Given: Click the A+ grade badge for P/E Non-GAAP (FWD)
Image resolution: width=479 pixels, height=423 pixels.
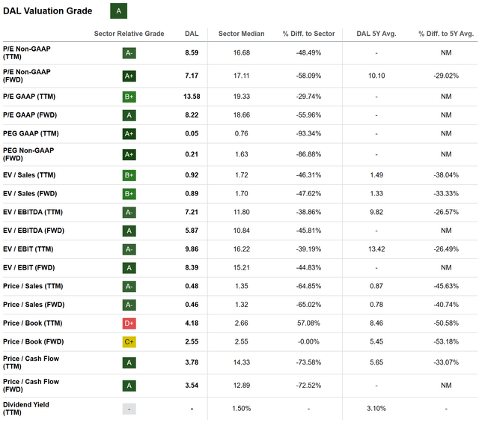Looking at the screenshot, I should coord(129,76).
